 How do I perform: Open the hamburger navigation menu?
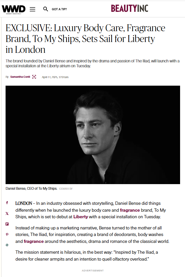[32, 9]
